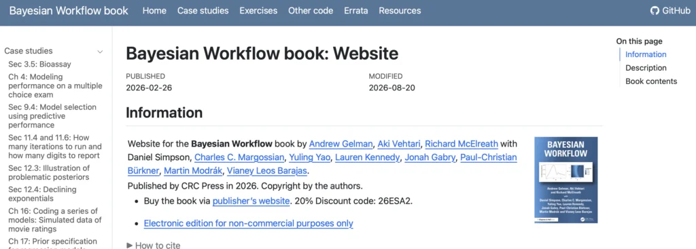
Task: Click the Bayesian Workflow book site title
Action: [69, 11]
